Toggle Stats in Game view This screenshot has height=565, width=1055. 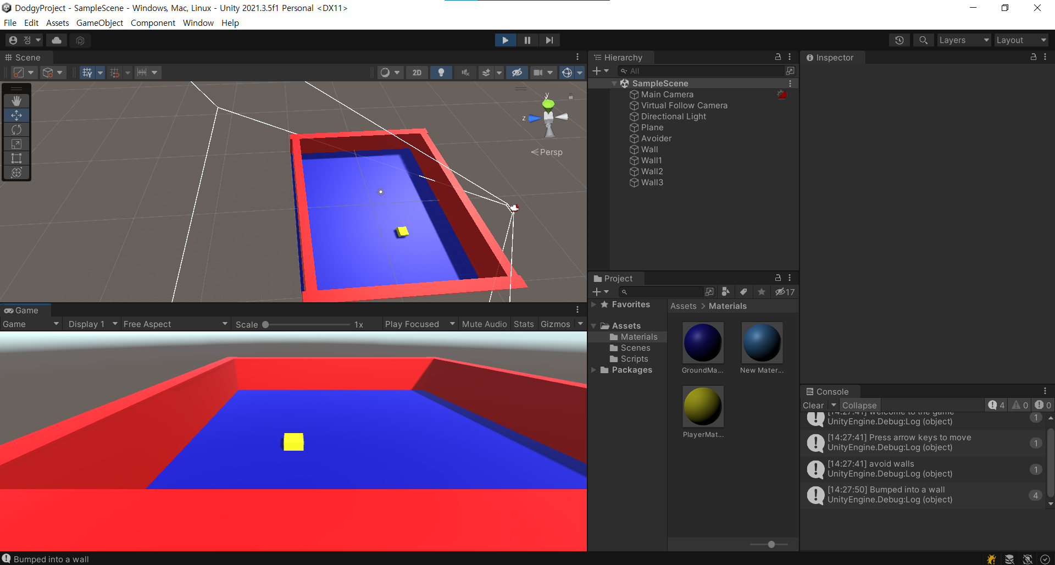click(524, 324)
